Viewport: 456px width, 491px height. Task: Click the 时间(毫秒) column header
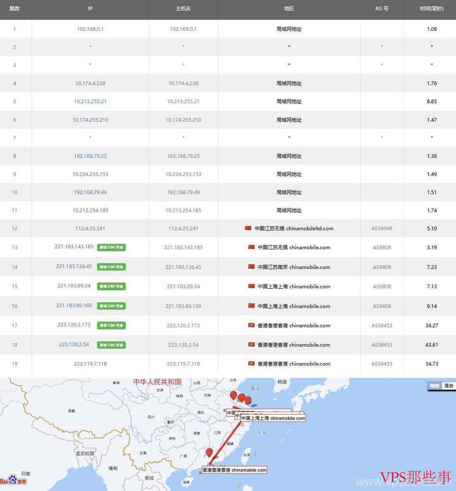(432, 9)
